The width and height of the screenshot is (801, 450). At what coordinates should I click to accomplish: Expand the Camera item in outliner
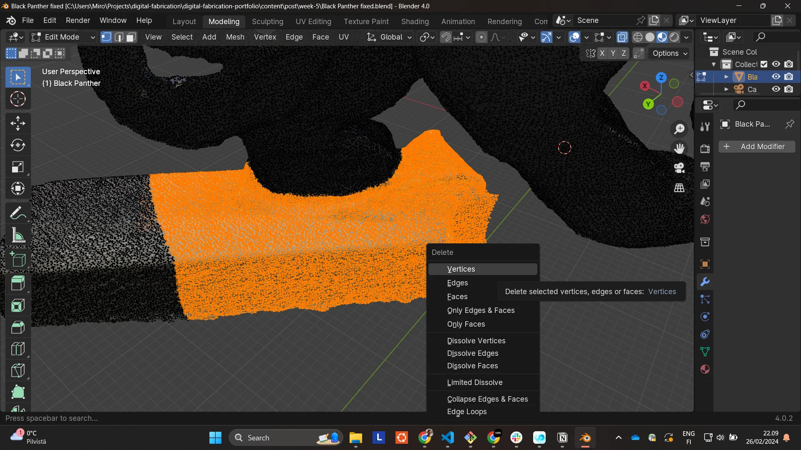(x=726, y=89)
